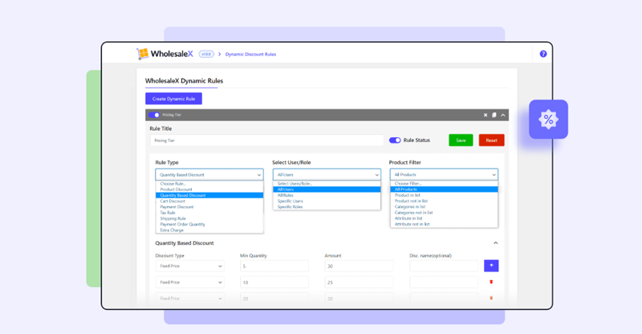
Task: Click the WholesaleX cart logo icon
Action: [143, 54]
